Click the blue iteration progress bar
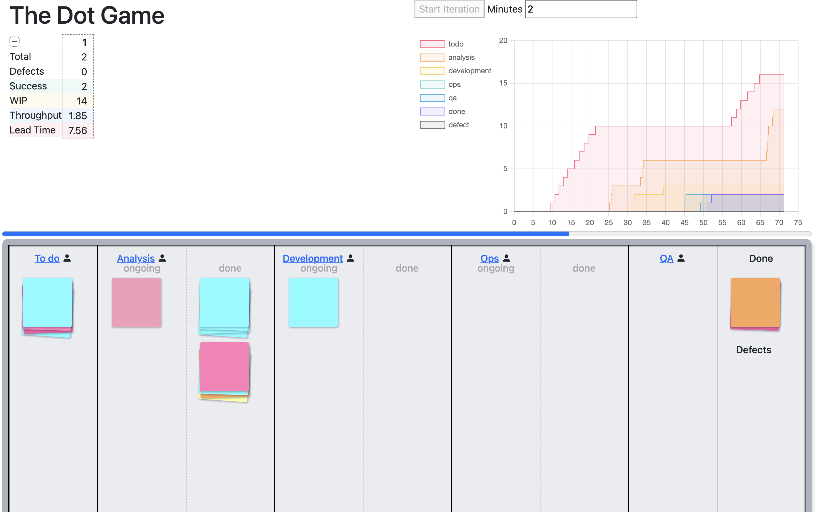Viewport: 830px width, 512px height. [285, 234]
